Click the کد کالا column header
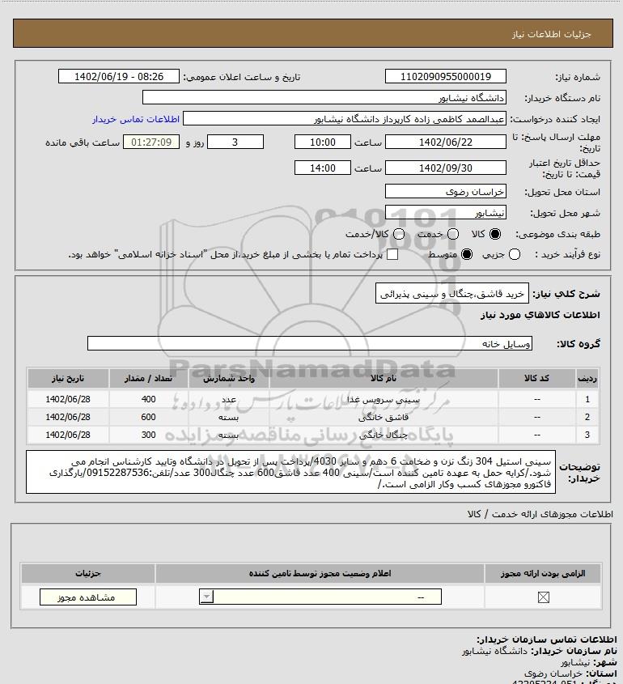The height and width of the screenshot is (684, 623). pyautogui.click(x=536, y=378)
